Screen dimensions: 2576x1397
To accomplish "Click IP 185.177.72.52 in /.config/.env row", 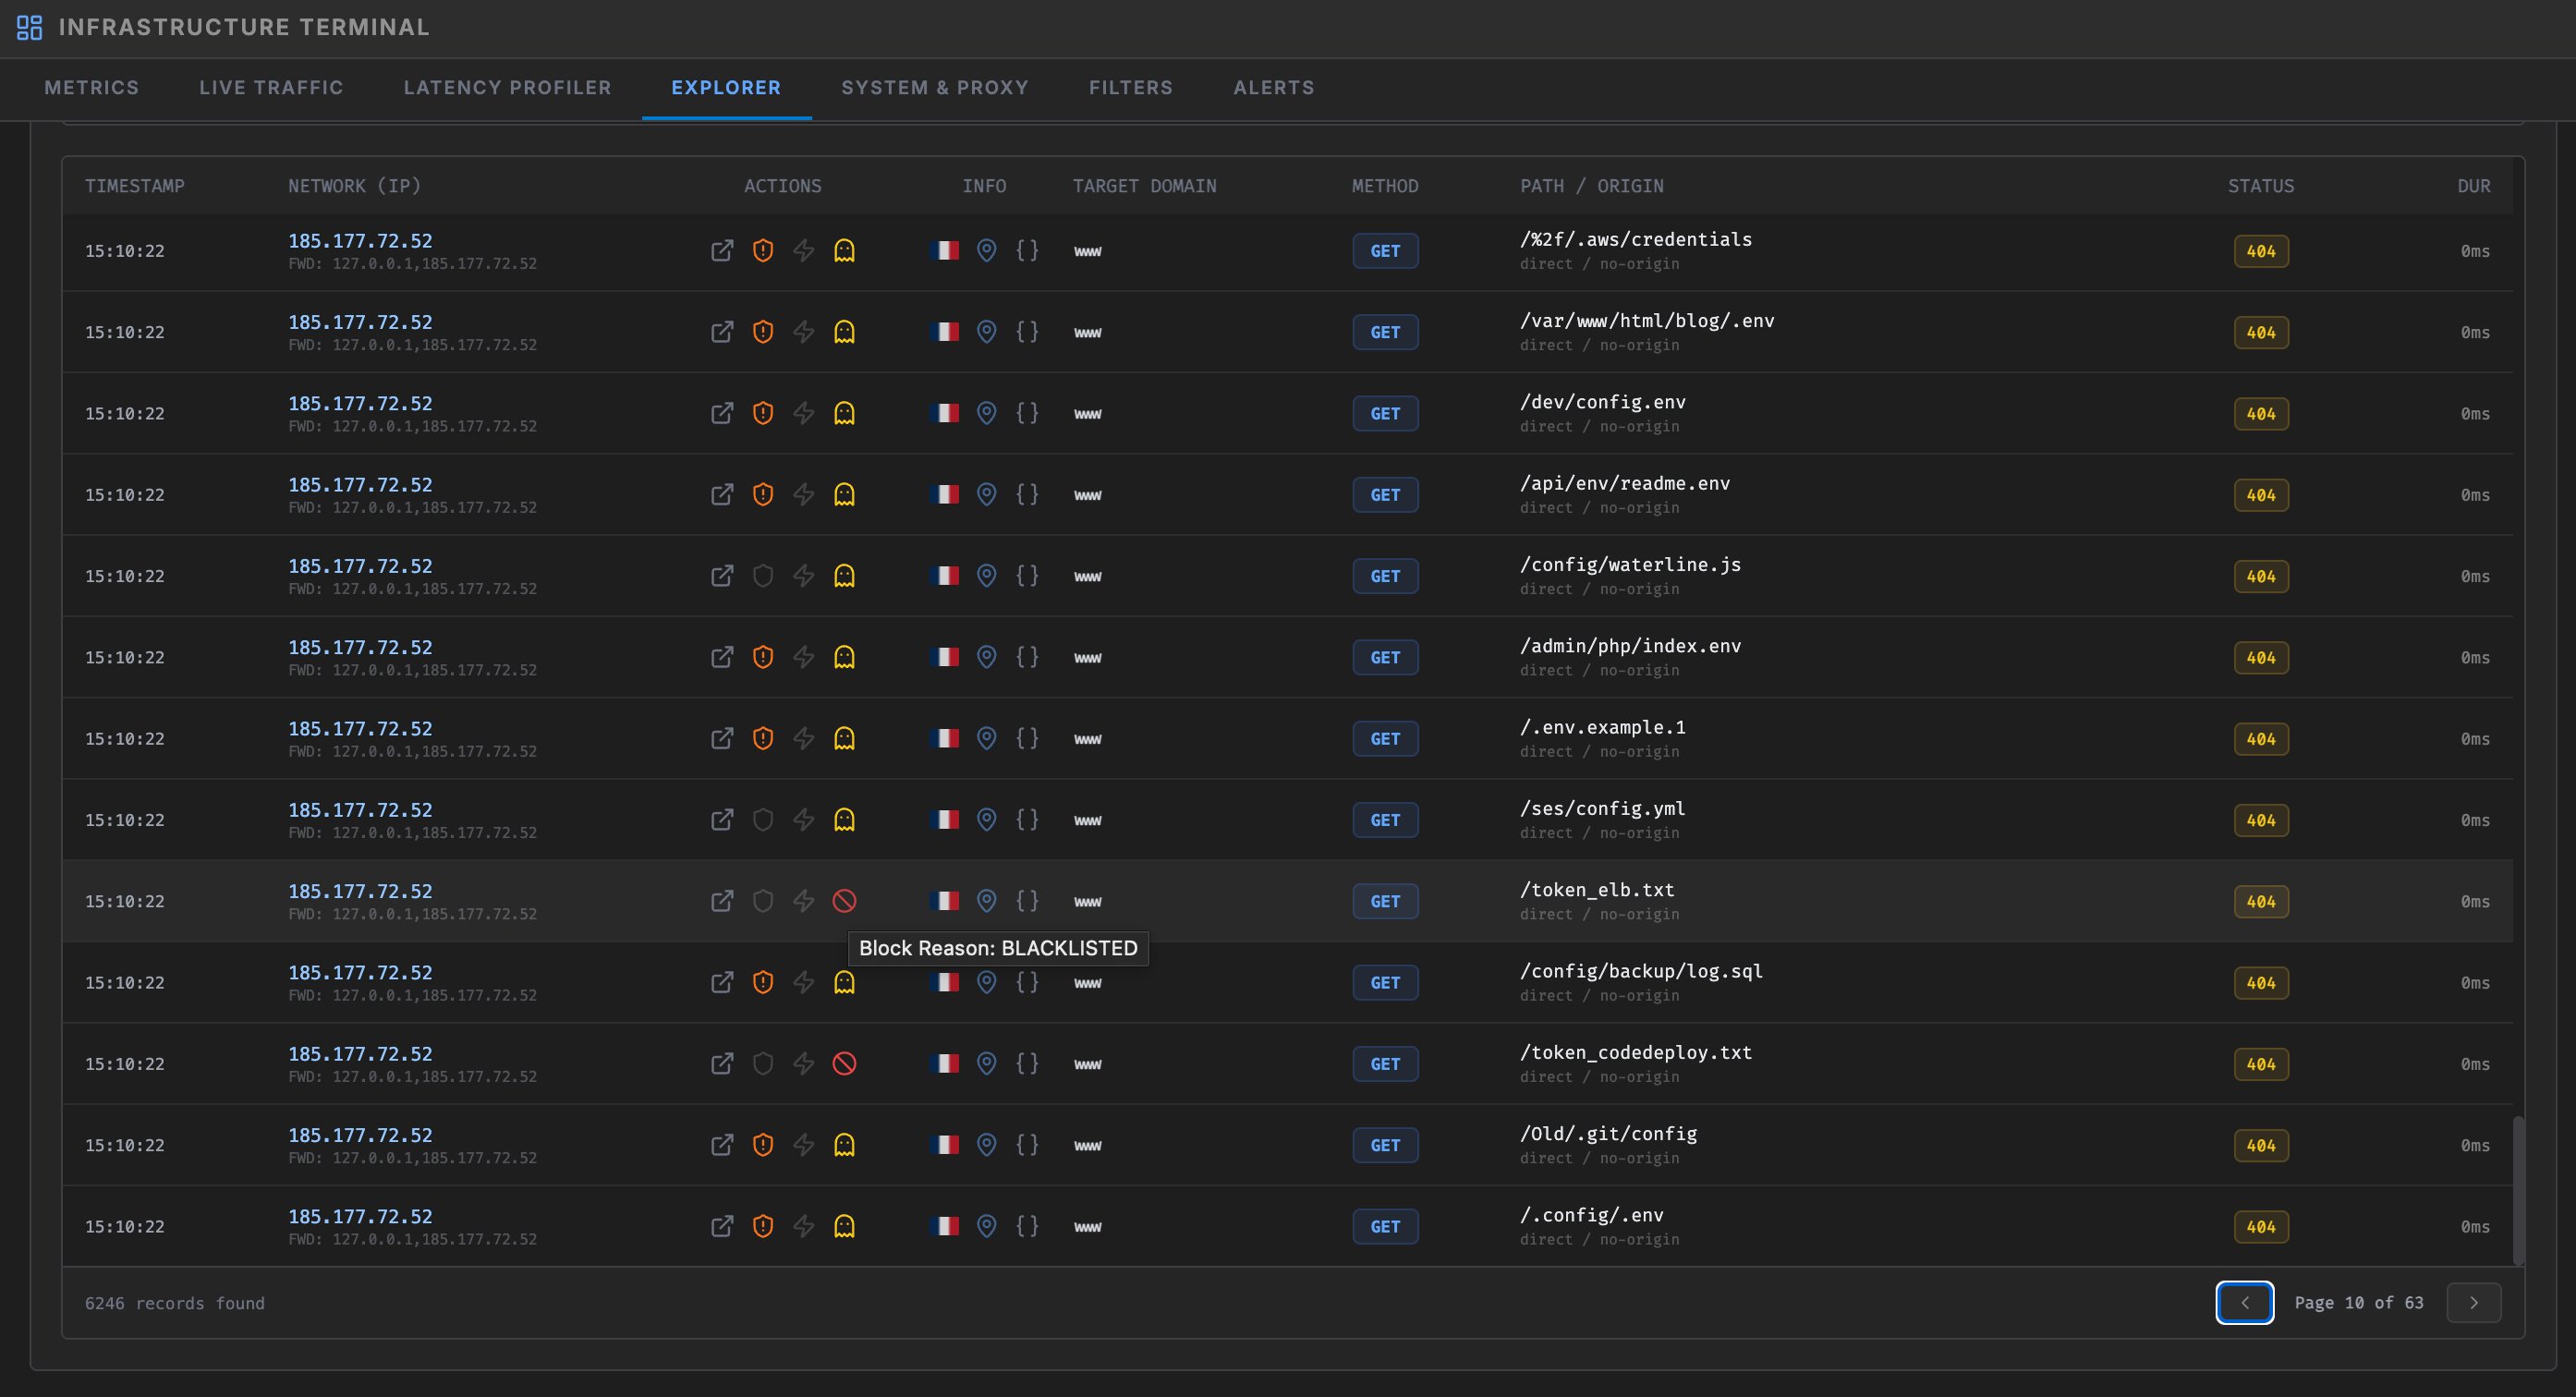I will coord(360,1216).
